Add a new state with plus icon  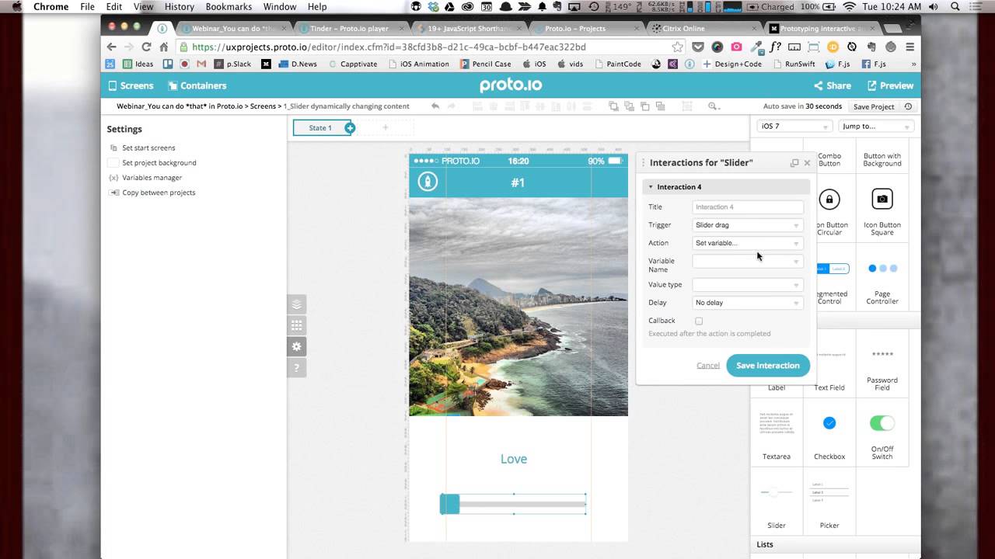tap(350, 128)
